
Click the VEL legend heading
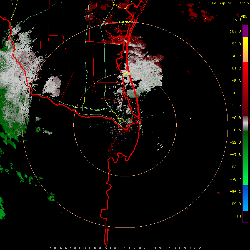(244, 17)
